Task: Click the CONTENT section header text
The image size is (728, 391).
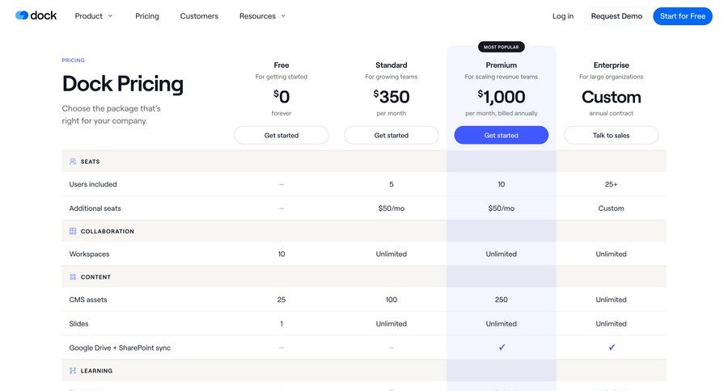Action: [x=95, y=277]
